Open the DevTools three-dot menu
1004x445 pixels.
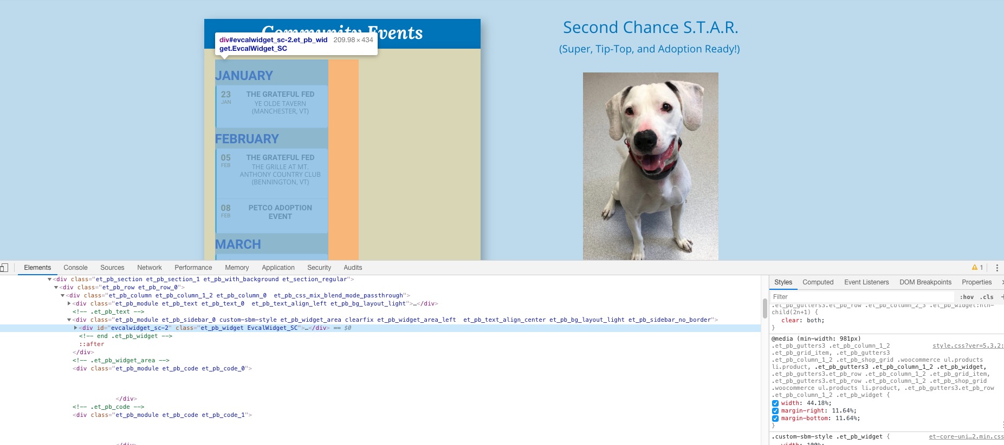click(997, 268)
